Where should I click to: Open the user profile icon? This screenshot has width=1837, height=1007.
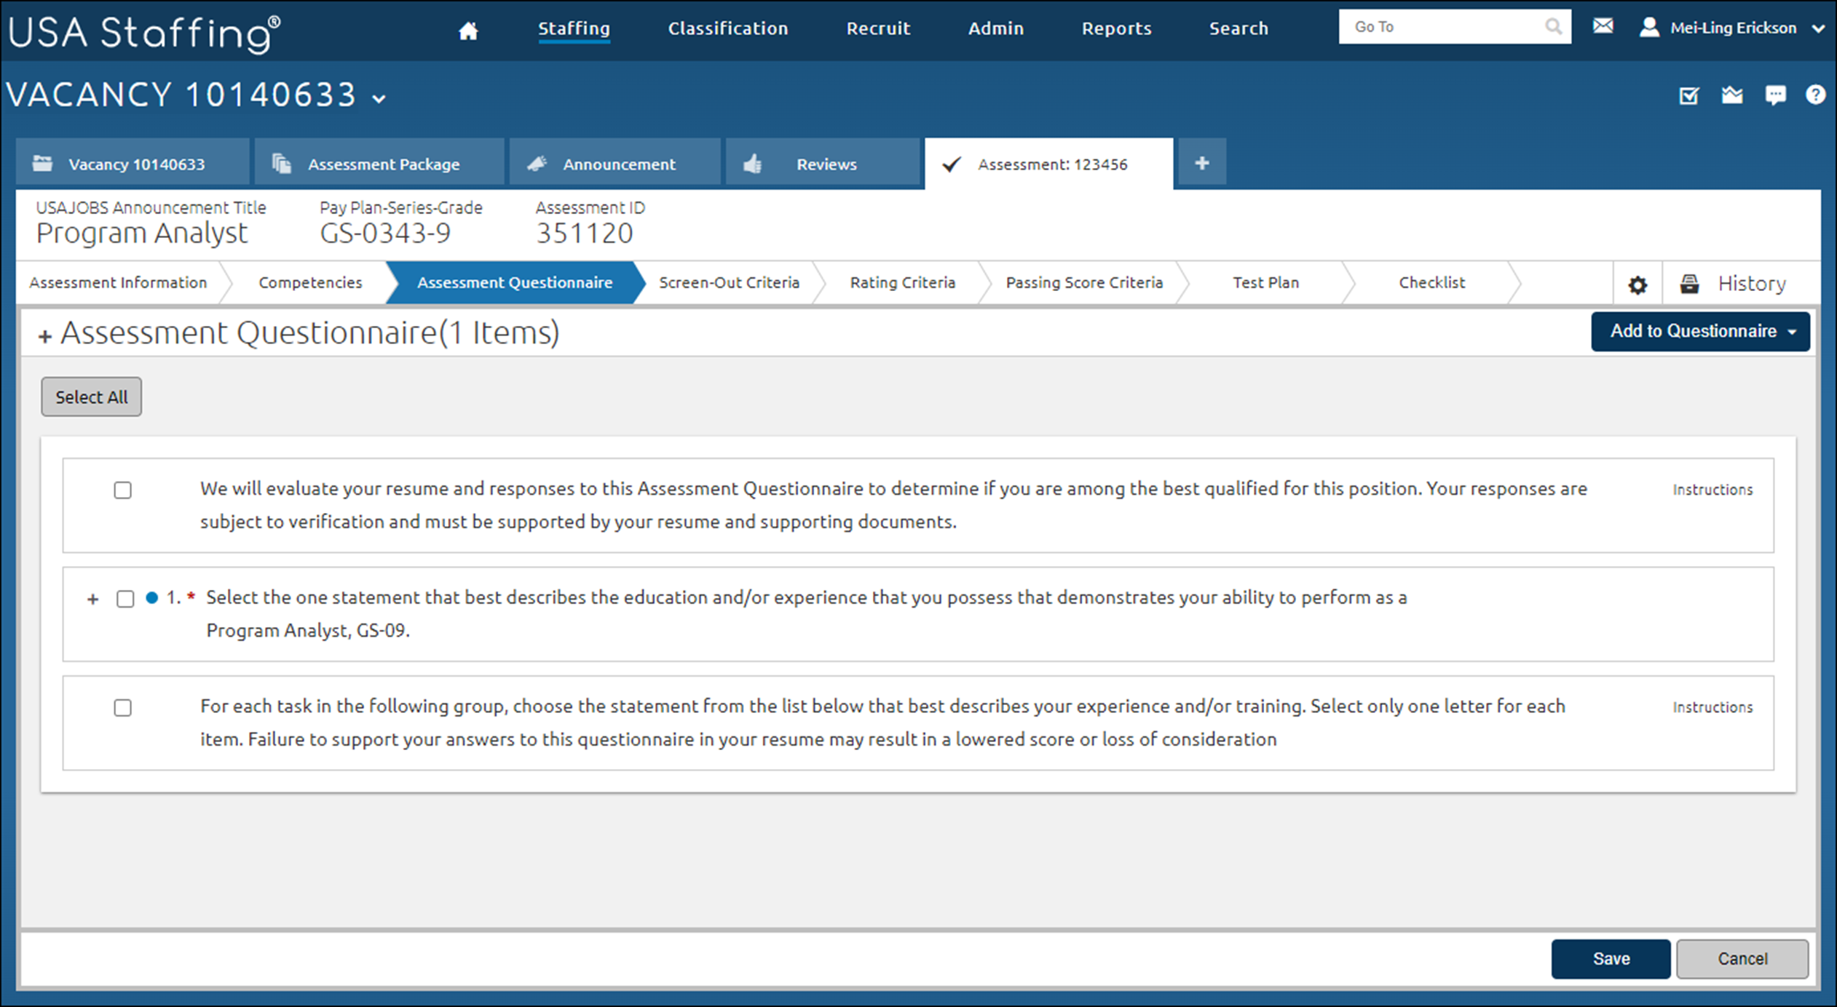(x=1649, y=27)
